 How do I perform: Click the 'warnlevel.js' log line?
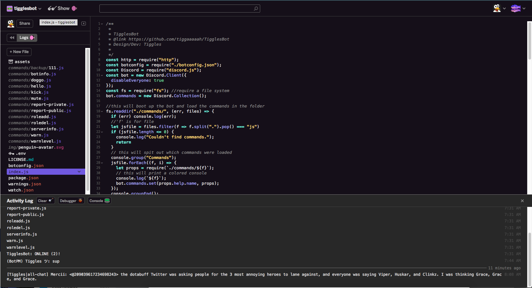[21, 247]
